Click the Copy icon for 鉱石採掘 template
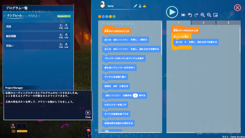The height and width of the screenshot is (138, 245). click(61, 36)
